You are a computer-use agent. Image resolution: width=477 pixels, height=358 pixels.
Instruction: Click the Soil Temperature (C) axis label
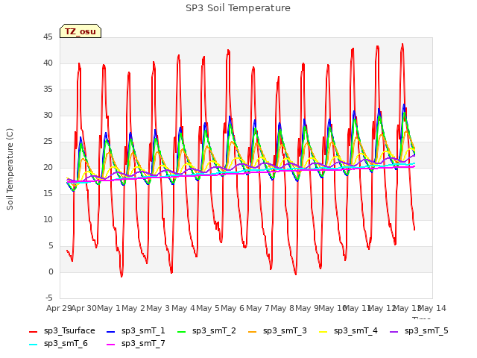coord(10,169)
